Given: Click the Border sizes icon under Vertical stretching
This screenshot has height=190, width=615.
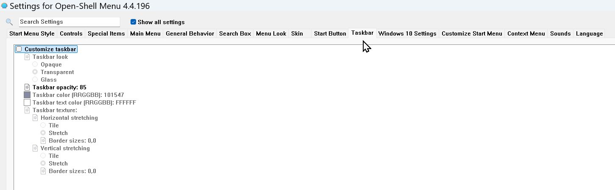Looking at the screenshot, I should [43, 171].
